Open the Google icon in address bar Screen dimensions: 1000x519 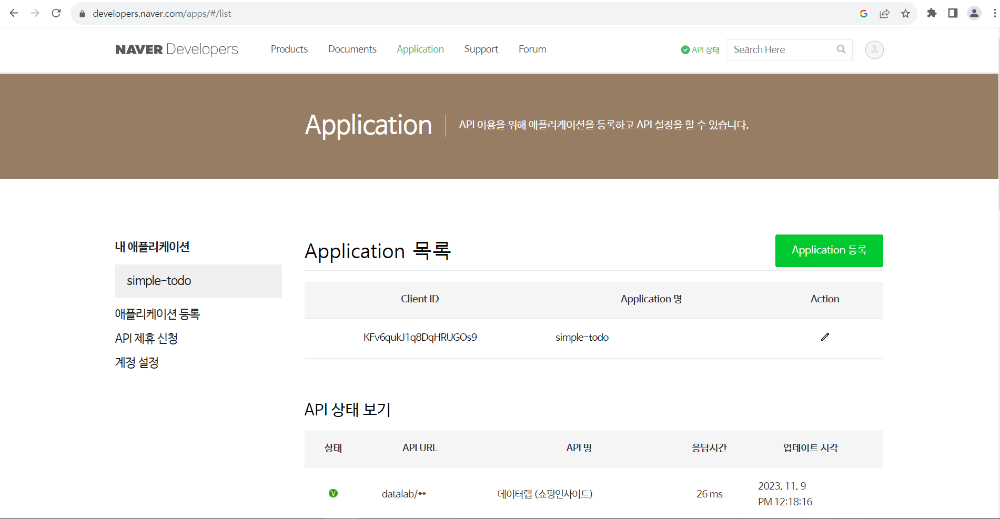tap(864, 14)
